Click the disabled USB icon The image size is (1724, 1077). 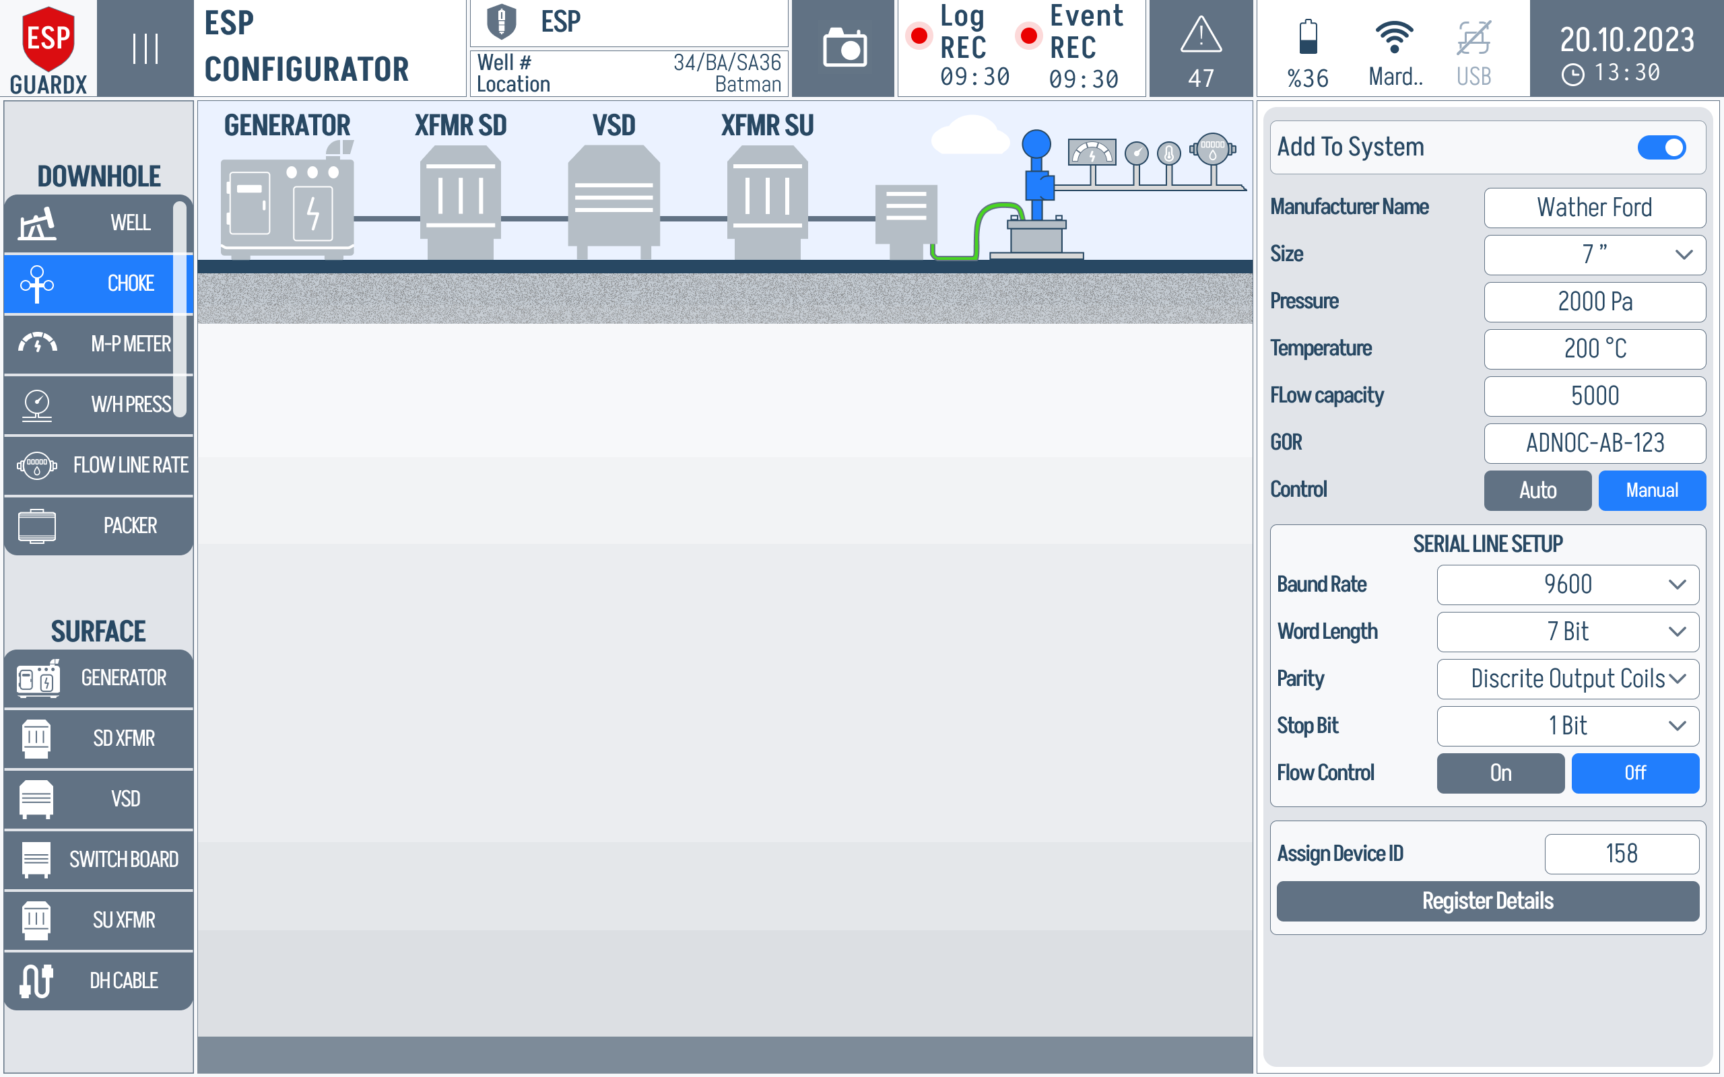[1473, 38]
